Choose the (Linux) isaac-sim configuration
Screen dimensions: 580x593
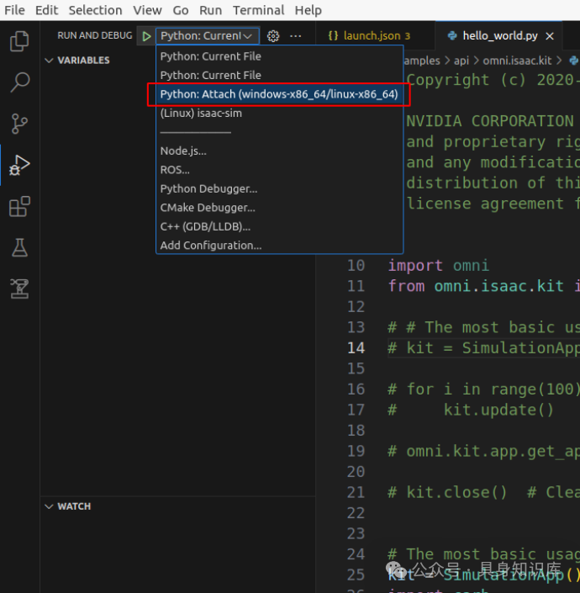coord(201,113)
